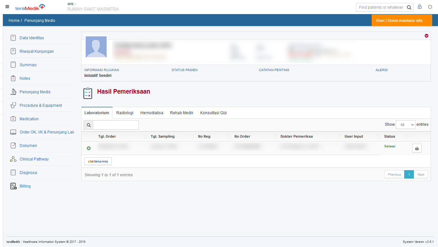Switch to the Hemodialisa tab
The image size is (438, 247).
click(152, 113)
